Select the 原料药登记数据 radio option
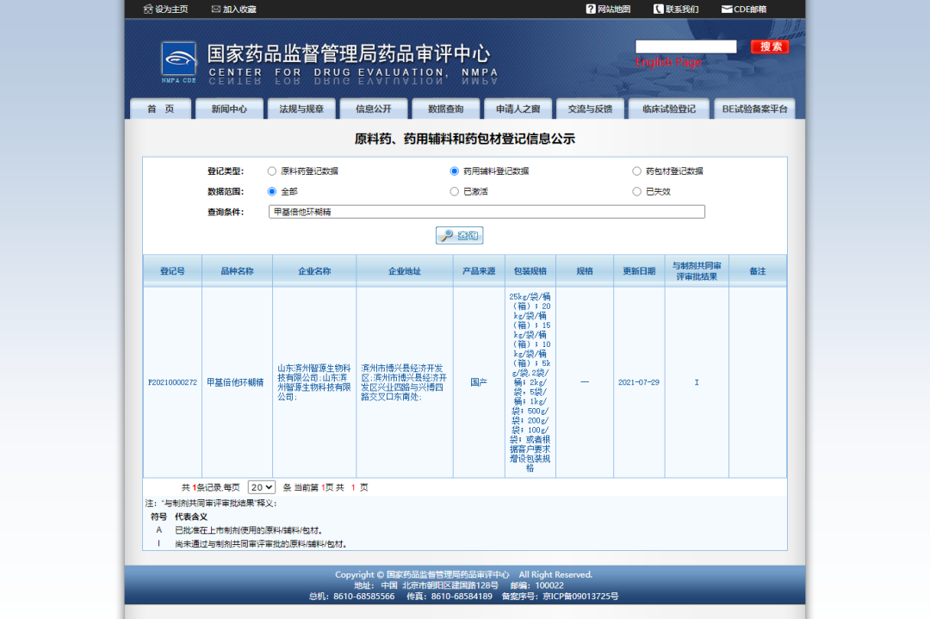 pos(272,171)
